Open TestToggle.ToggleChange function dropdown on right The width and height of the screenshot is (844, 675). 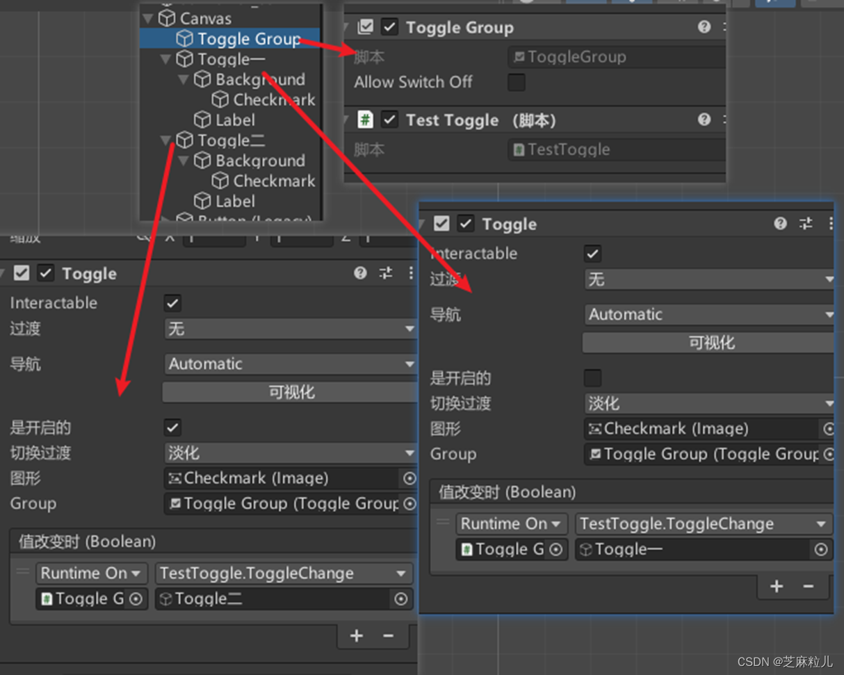[704, 523]
